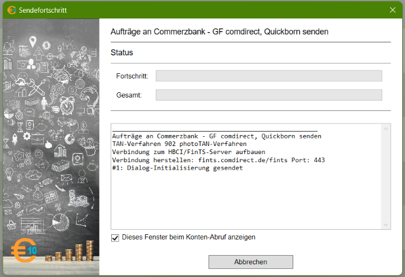Click the log scrollbar down arrow
This screenshot has width=405, height=277.
385,224
